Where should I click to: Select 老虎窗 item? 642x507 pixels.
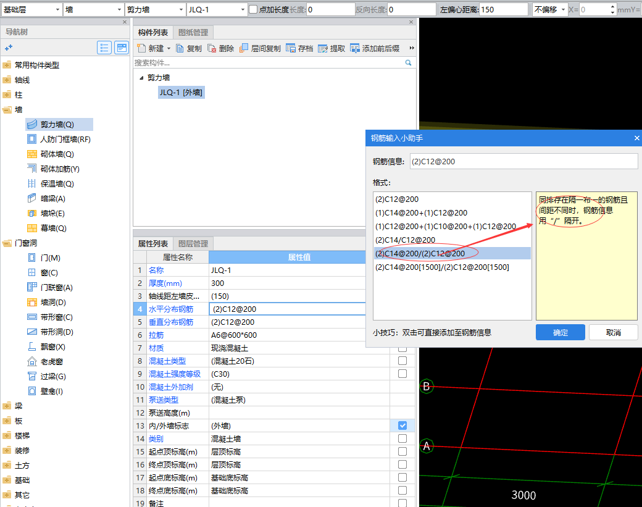pos(45,362)
